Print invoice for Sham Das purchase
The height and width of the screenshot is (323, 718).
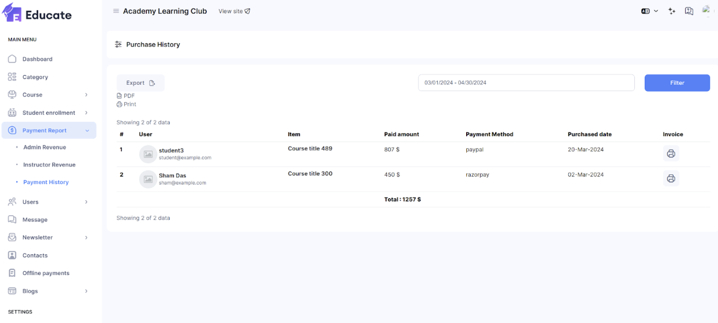[671, 179]
